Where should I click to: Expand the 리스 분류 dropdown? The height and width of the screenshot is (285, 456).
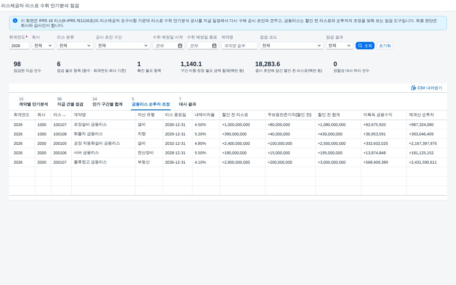75,46
